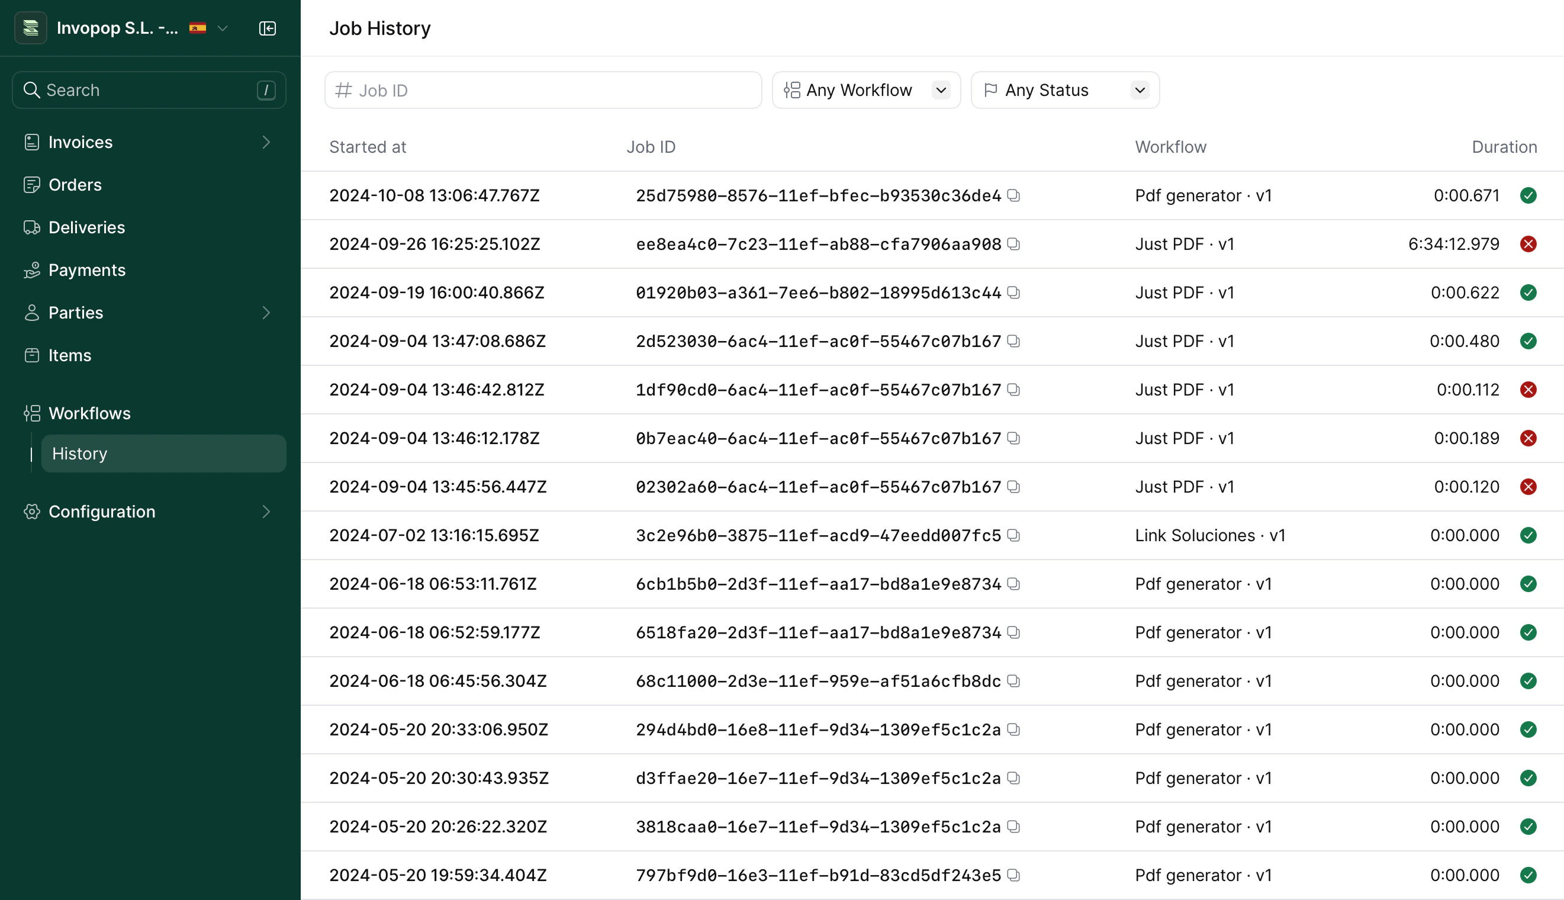1564x900 pixels.
Task: Open the Workflows icon
Action: click(32, 413)
